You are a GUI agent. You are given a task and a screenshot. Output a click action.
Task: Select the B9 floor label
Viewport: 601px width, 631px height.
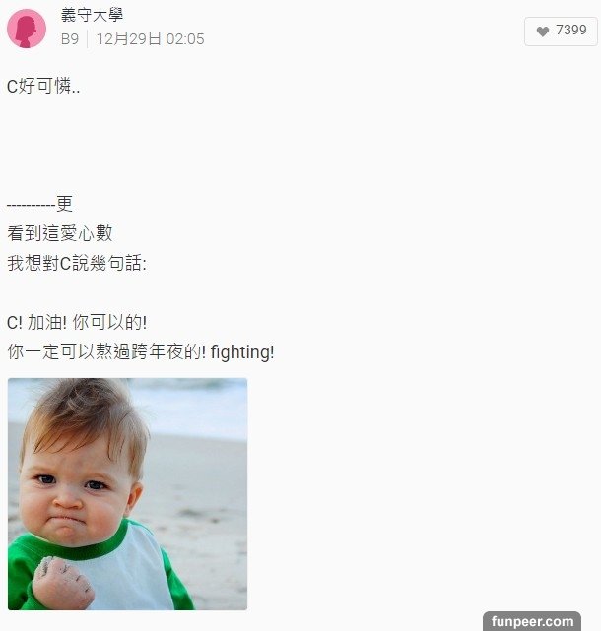click(70, 39)
